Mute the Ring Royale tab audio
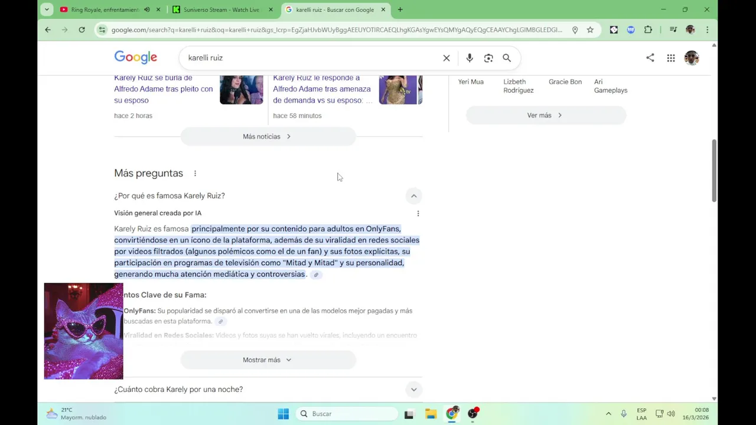Viewport: 756px width, 425px height. pyautogui.click(x=146, y=9)
